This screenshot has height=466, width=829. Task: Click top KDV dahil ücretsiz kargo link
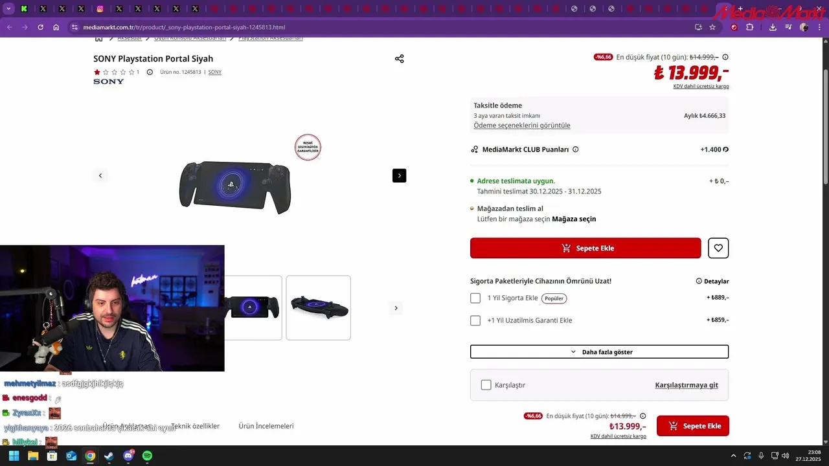pos(701,86)
